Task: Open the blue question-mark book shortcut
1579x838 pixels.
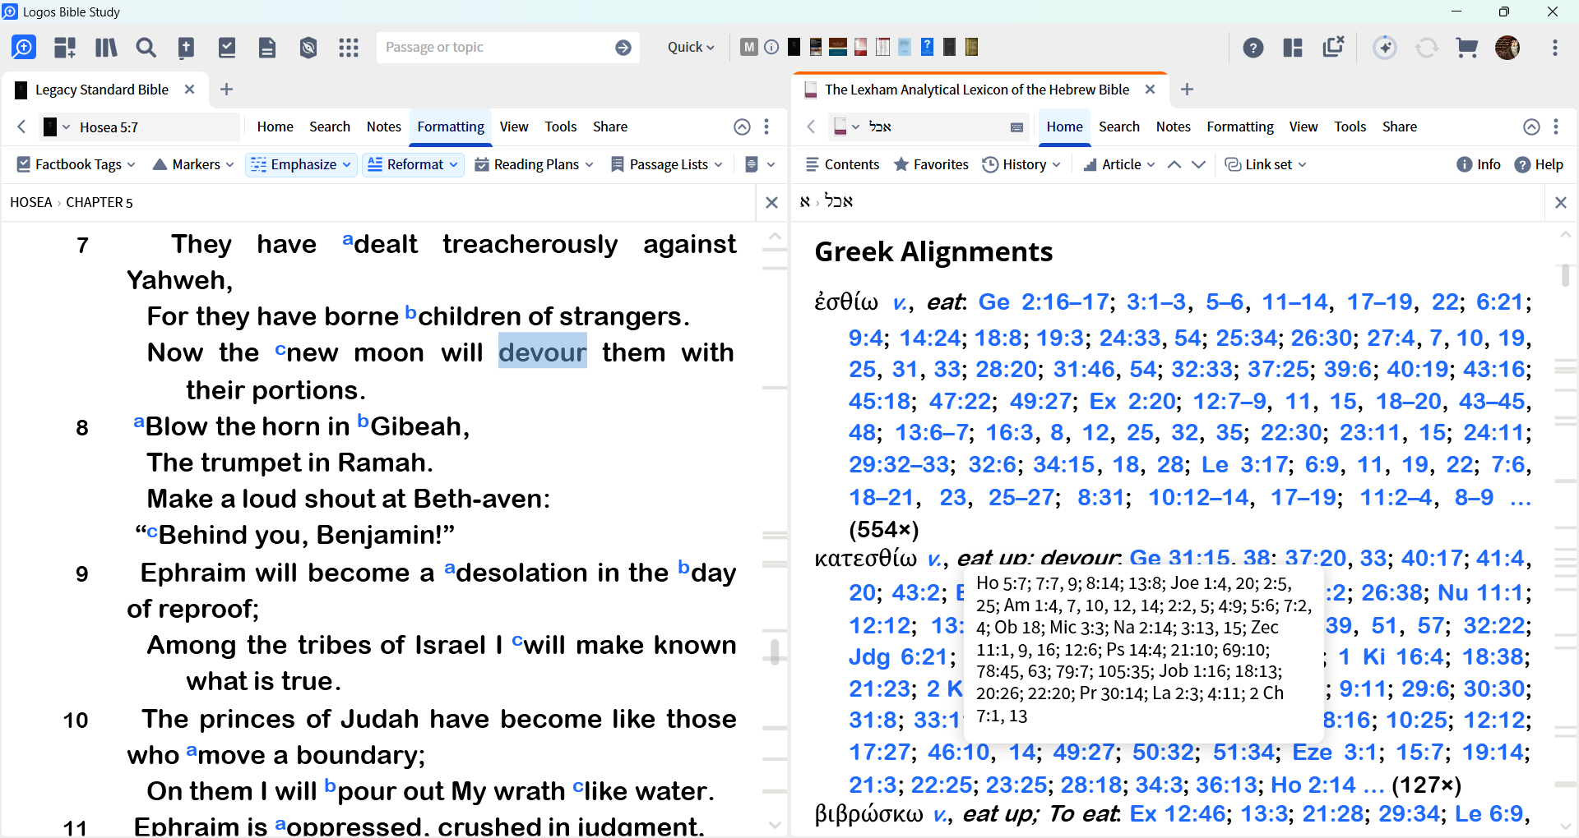Action: (x=927, y=47)
